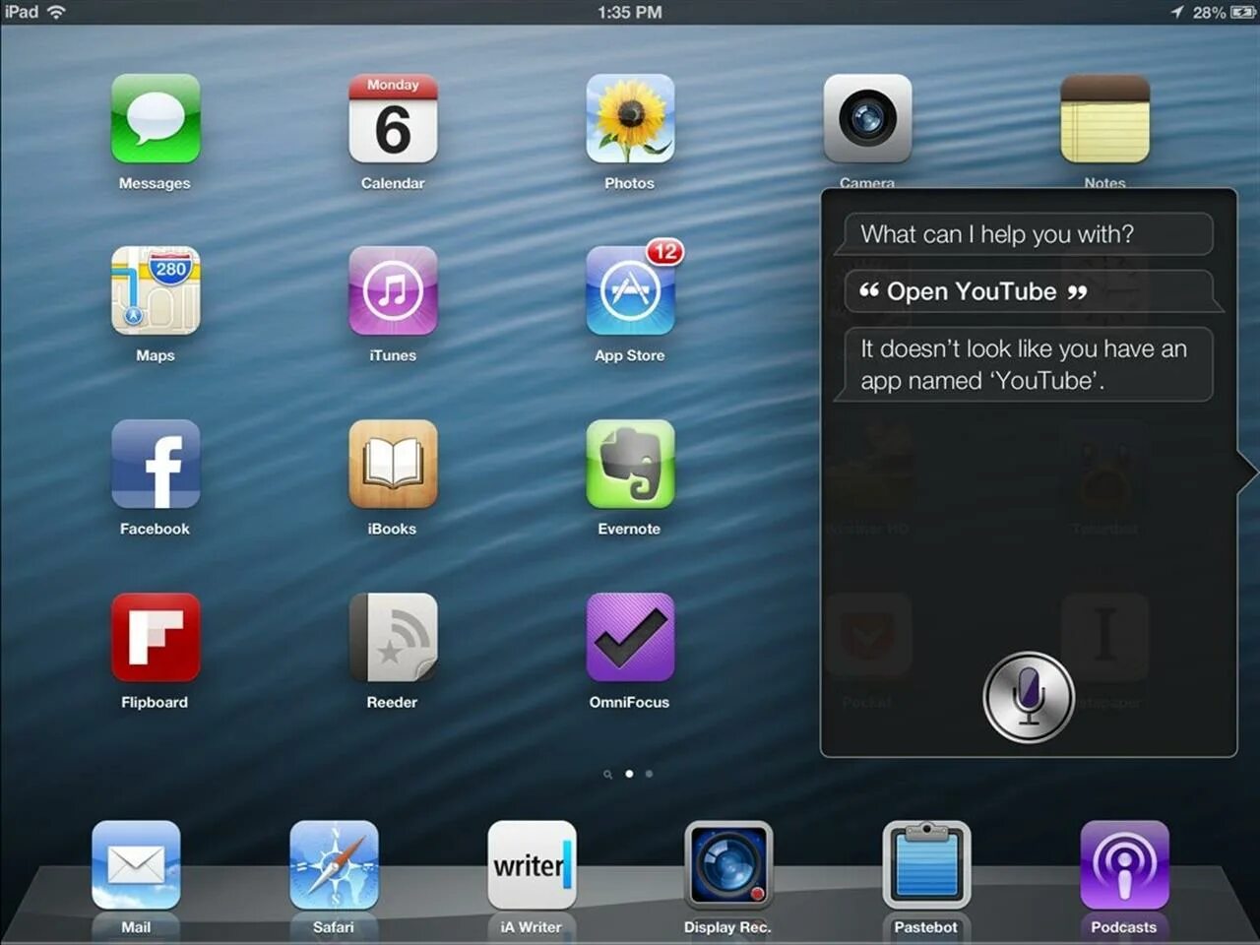Open the Camera app
This screenshot has width=1260, height=945.
867,119
